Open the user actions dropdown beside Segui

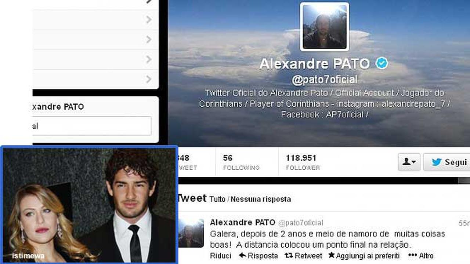coord(409,162)
